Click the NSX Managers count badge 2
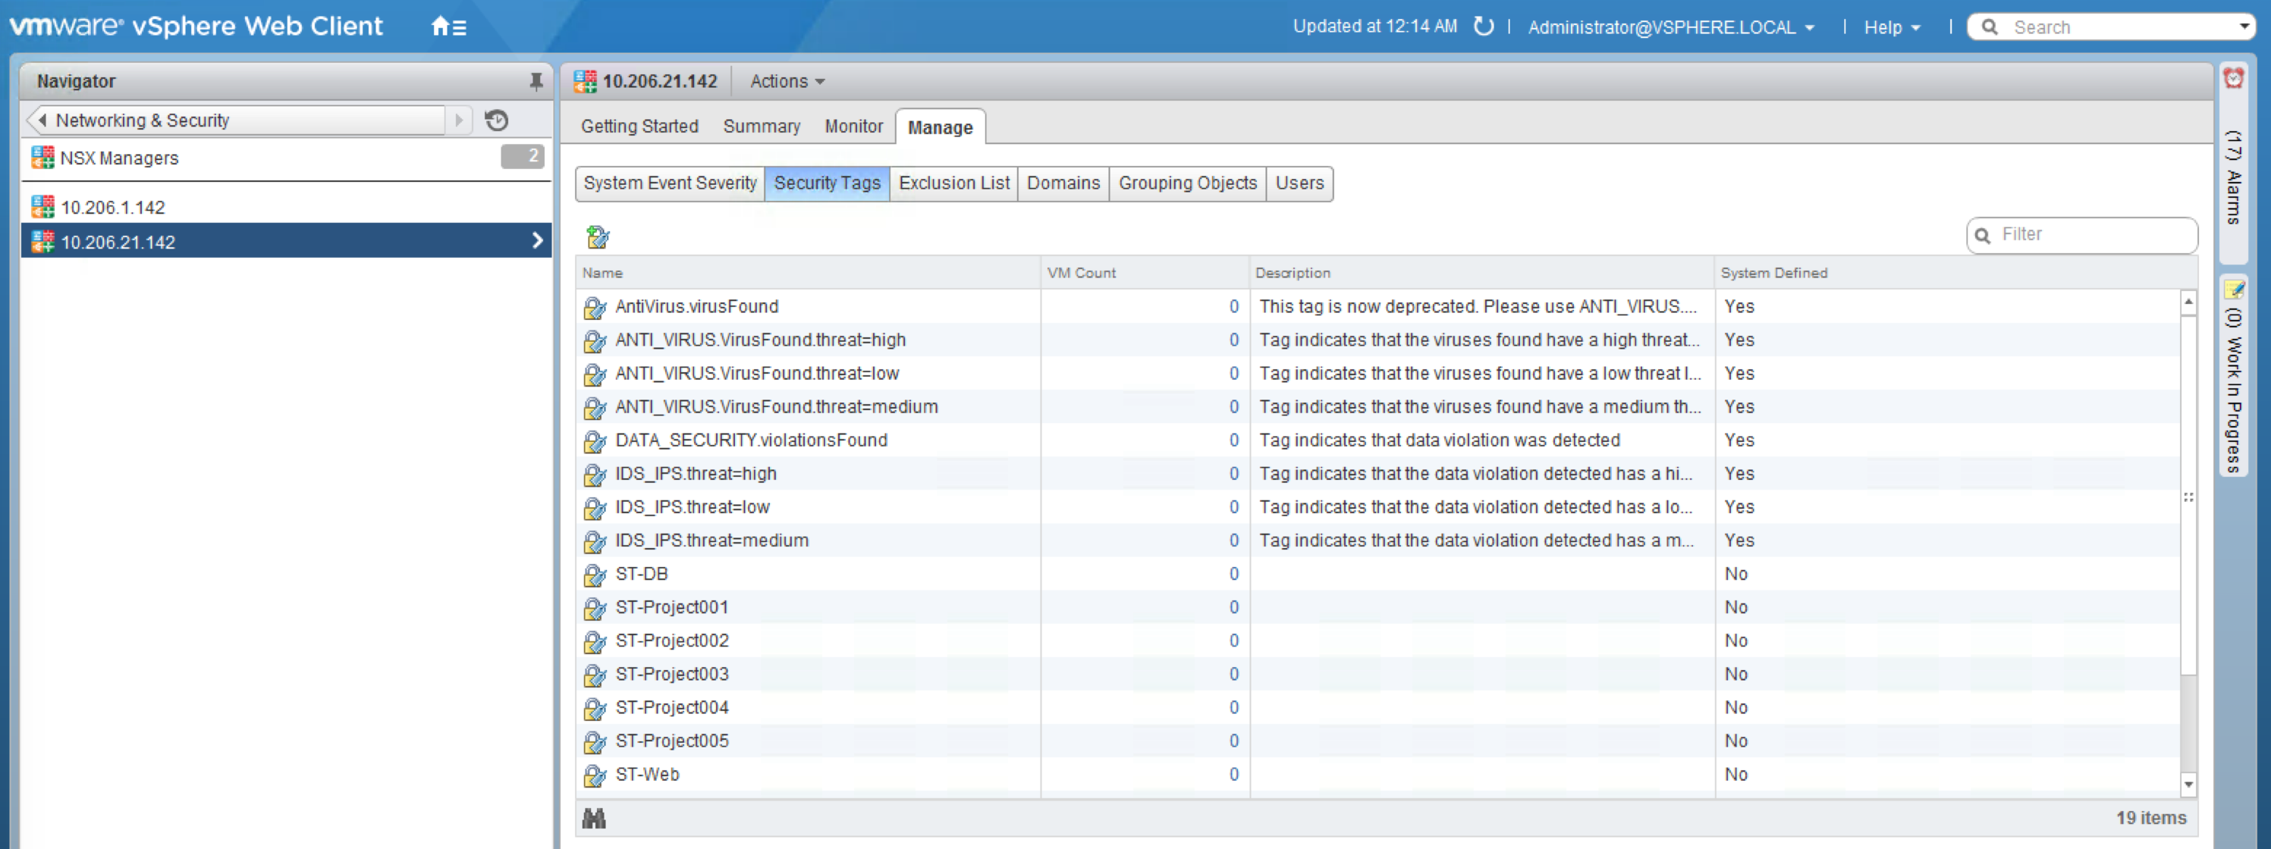This screenshot has height=849, width=2271. (x=522, y=157)
